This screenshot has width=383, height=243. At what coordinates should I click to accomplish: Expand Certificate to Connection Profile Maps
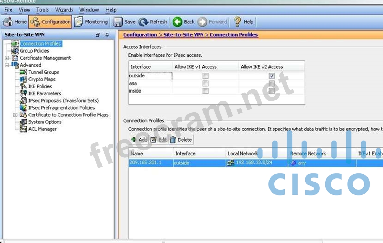pyautogui.click(x=15, y=115)
